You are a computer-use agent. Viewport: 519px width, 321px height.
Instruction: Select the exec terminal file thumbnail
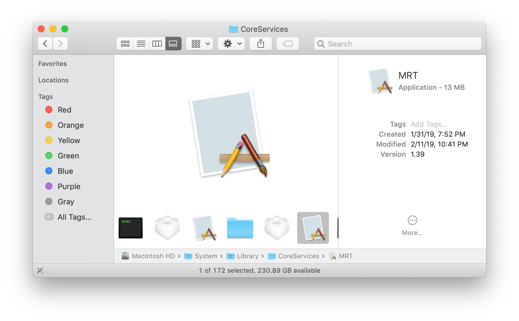[131, 228]
